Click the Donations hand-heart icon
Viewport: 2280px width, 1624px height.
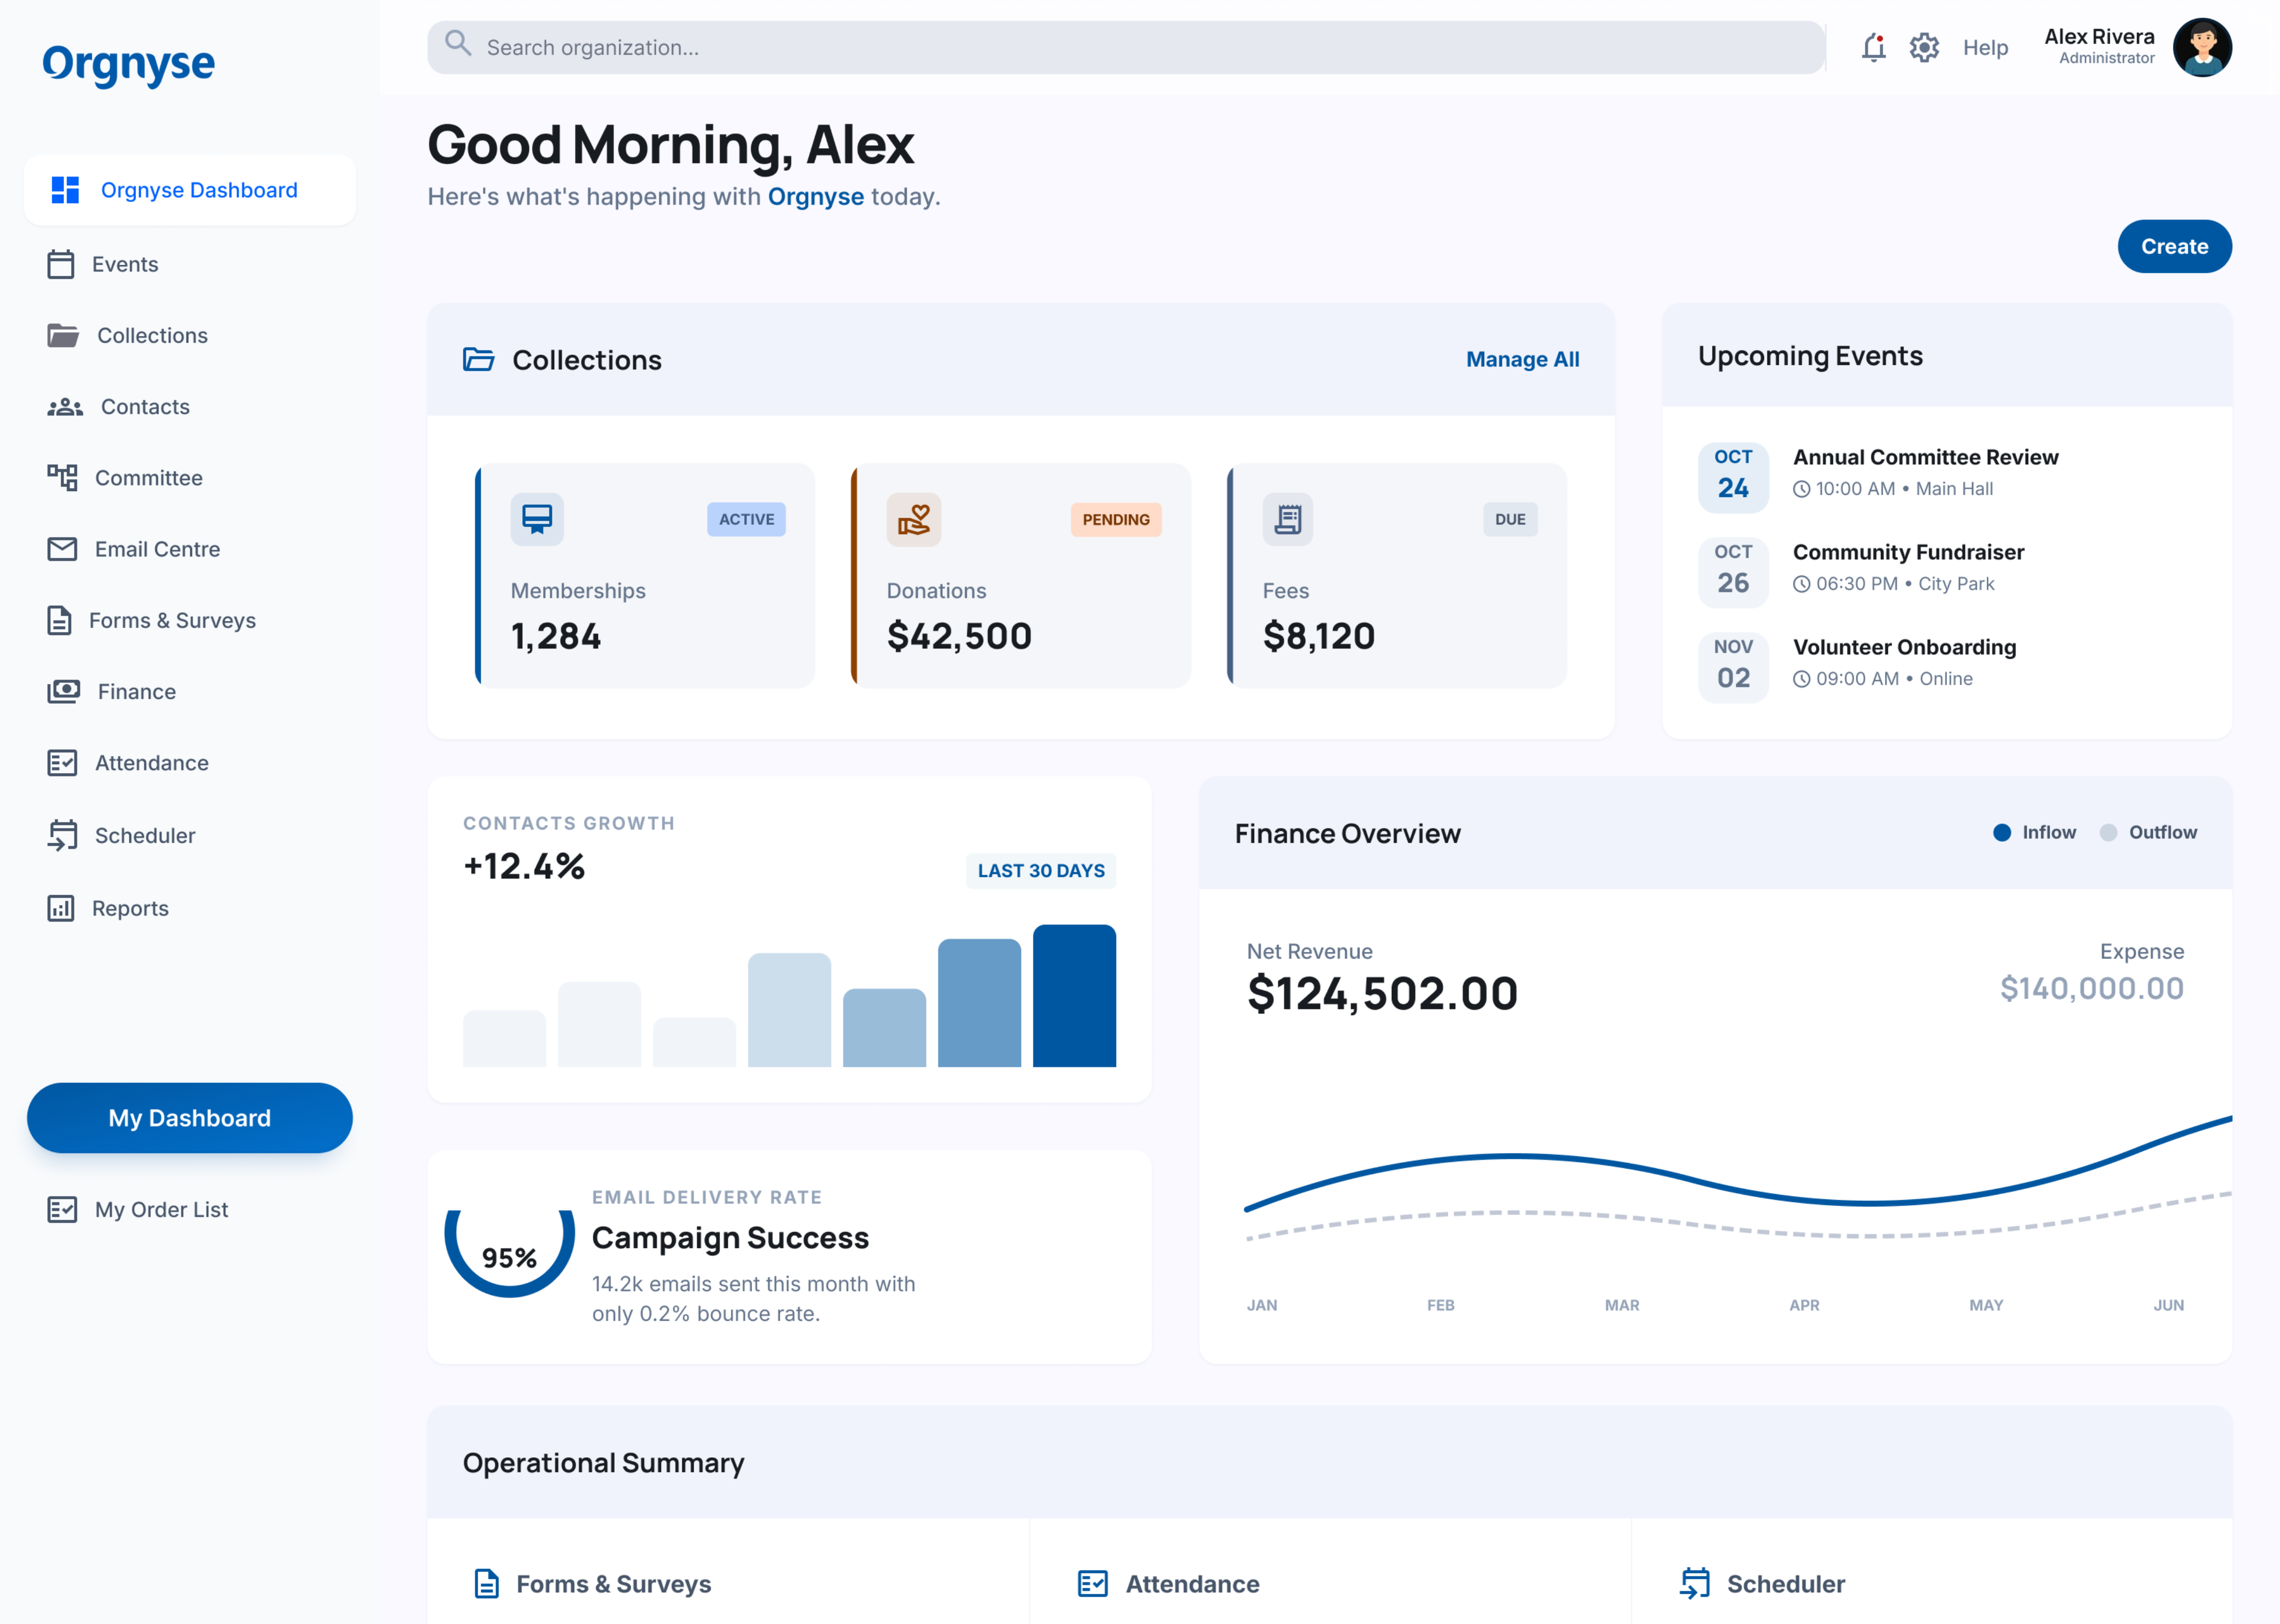pos(913,519)
